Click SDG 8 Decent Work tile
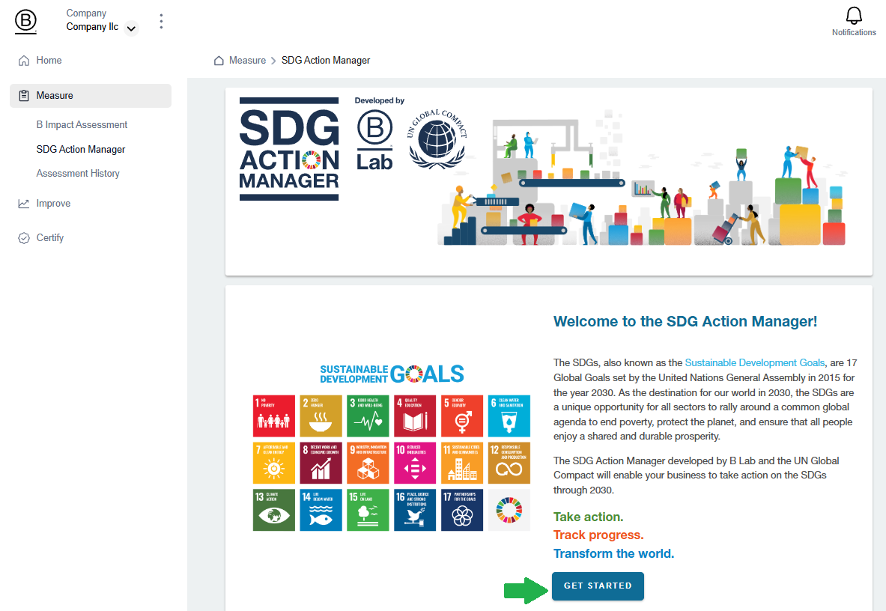886x611 pixels. (321, 463)
